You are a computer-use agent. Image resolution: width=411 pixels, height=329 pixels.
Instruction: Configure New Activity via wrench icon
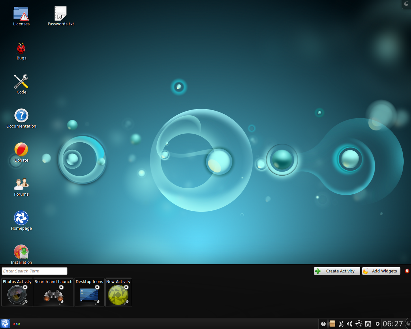click(x=126, y=302)
